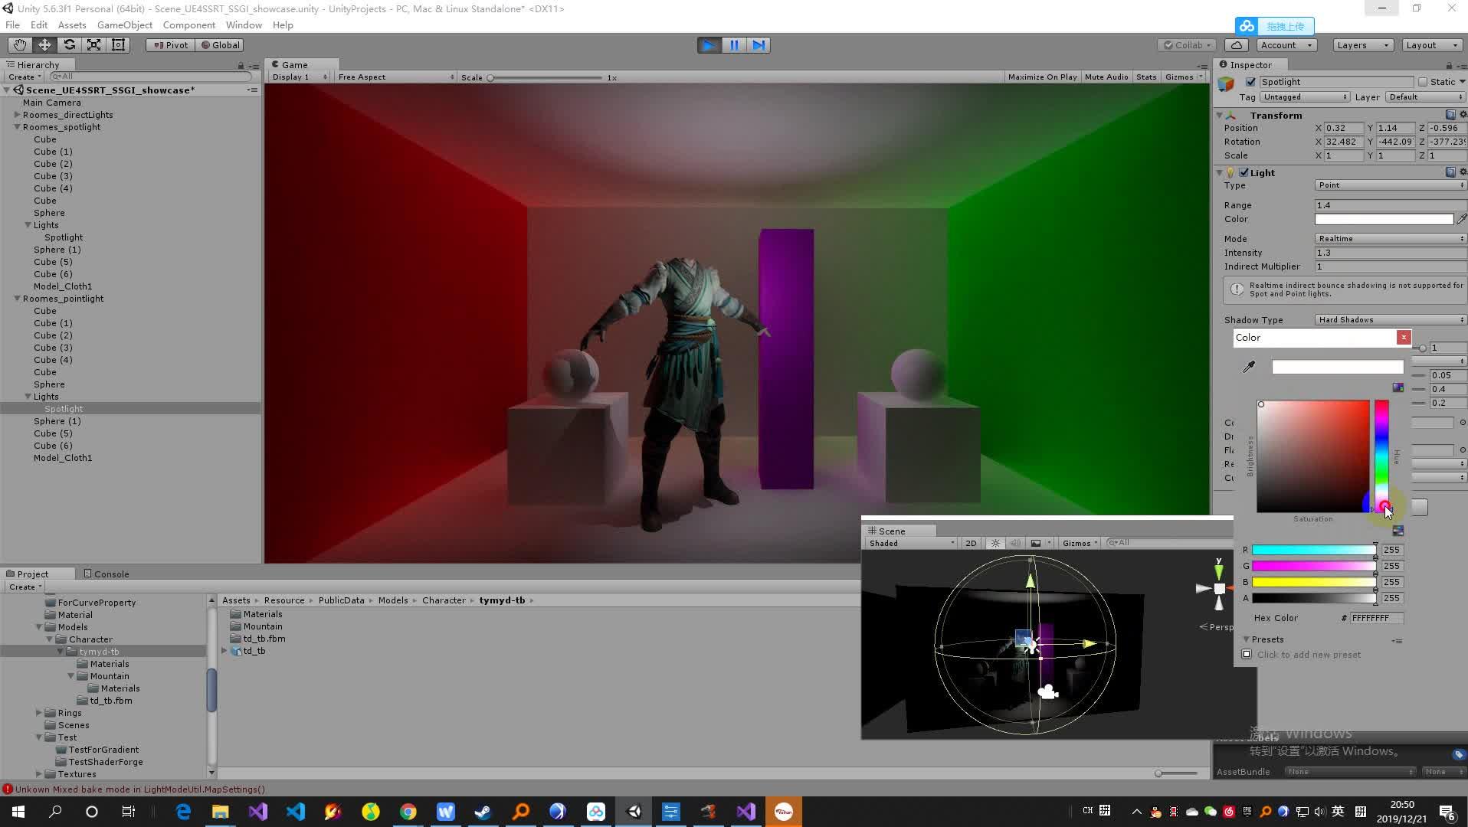Click the Hex Color input field

click(x=1375, y=618)
